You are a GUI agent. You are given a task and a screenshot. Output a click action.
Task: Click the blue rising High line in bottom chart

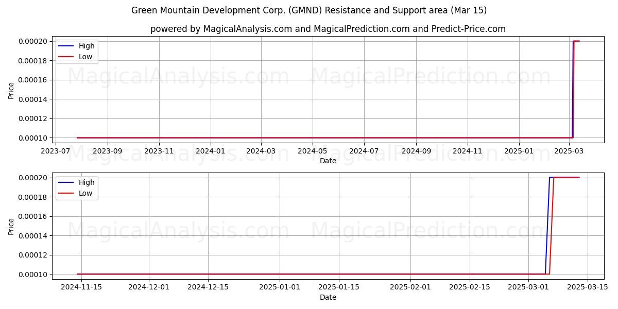[x=547, y=226]
